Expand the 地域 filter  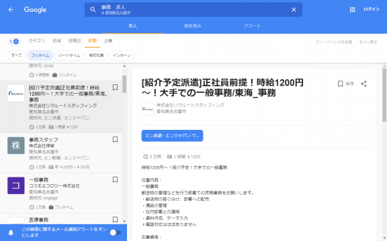click(56, 41)
